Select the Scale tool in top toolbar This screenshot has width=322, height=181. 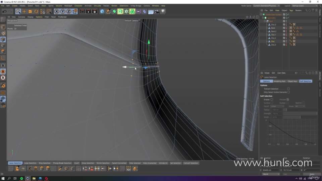[30, 11]
